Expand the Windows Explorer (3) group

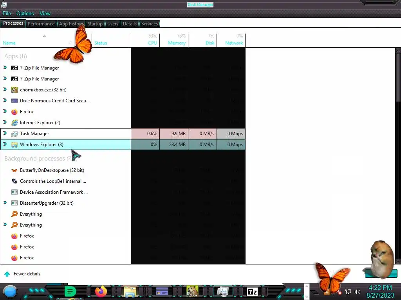[x=5, y=144]
